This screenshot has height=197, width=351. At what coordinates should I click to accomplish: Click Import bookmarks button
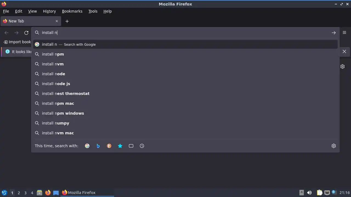pos(17,42)
